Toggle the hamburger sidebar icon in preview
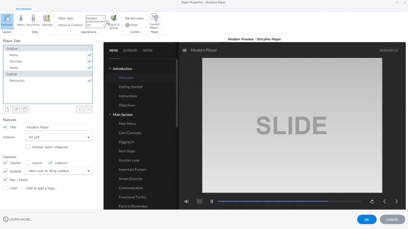This screenshot has width=408, height=229. click(185, 50)
